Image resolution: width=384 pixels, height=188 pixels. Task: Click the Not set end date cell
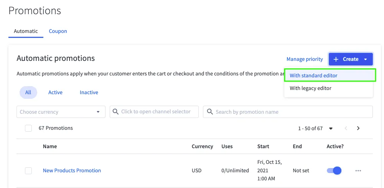point(301,171)
